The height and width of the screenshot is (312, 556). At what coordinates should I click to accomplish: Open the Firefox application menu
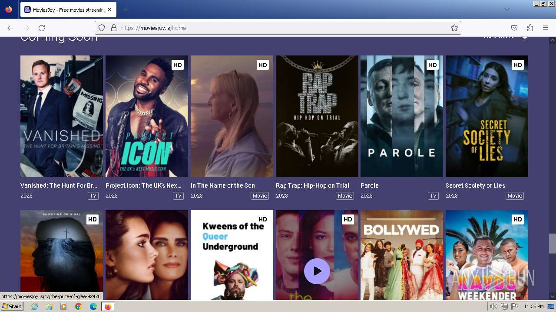(x=546, y=28)
